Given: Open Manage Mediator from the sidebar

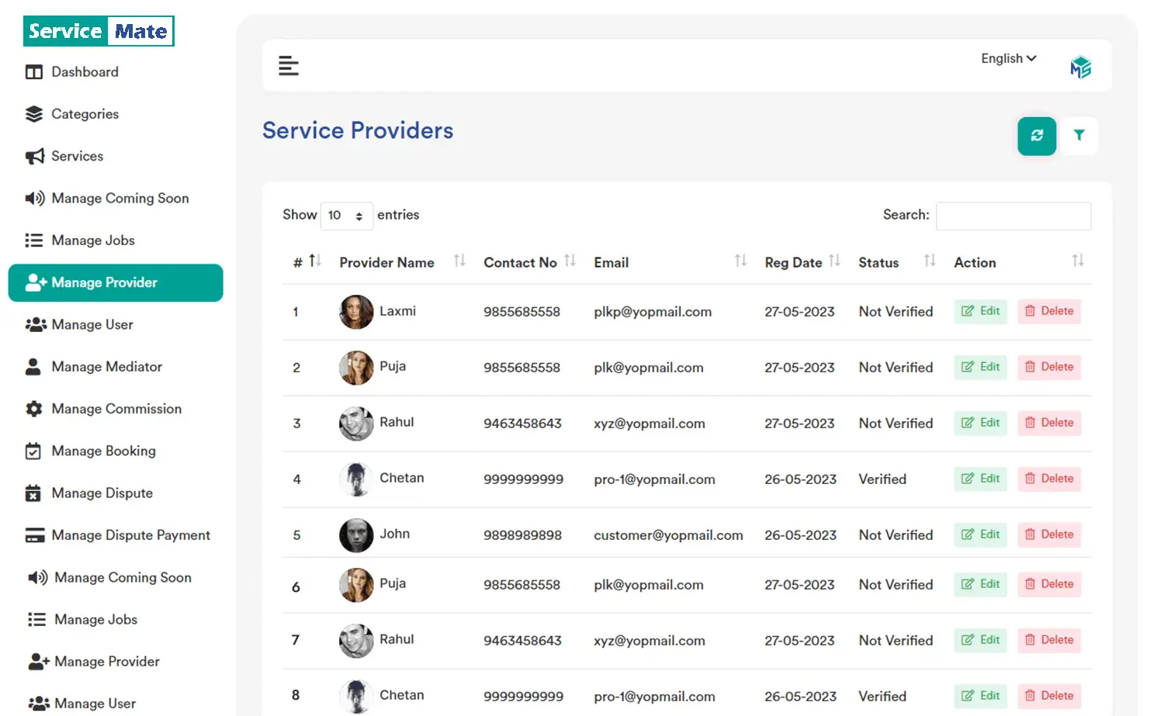Looking at the screenshot, I should click(x=106, y=366).
